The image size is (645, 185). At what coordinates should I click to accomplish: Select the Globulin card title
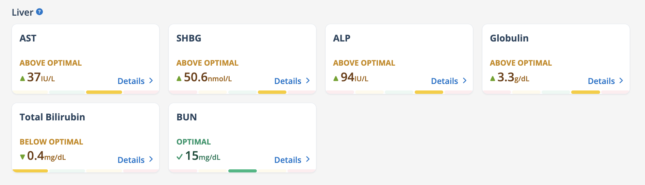(509, 38)
